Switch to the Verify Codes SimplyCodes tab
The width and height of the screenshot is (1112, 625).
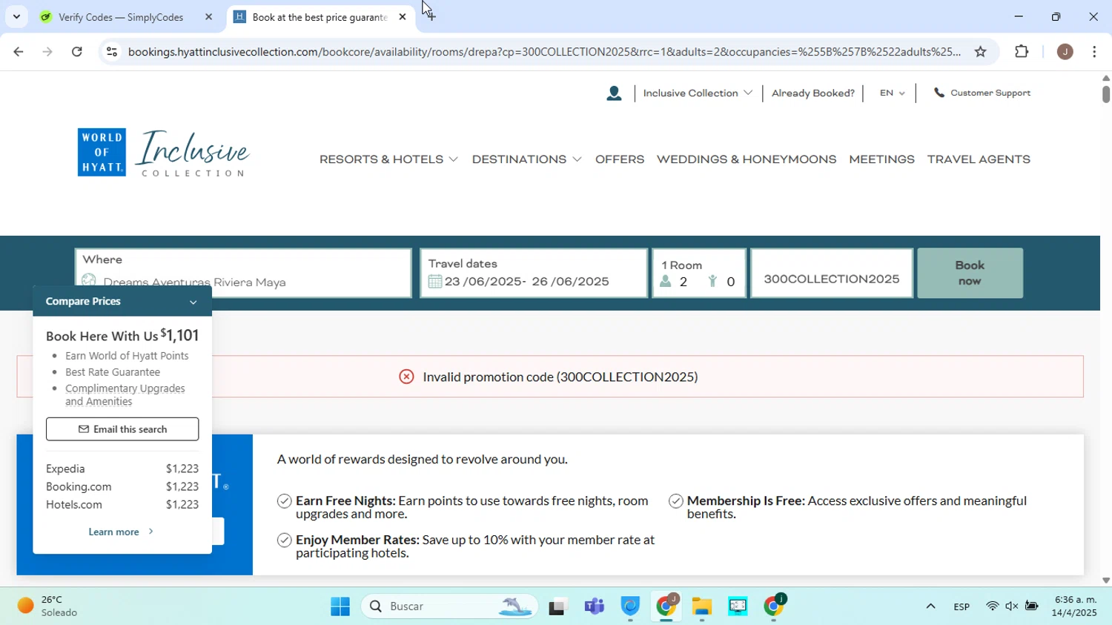121,17
